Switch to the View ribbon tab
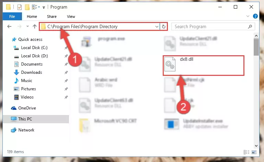 71,16
